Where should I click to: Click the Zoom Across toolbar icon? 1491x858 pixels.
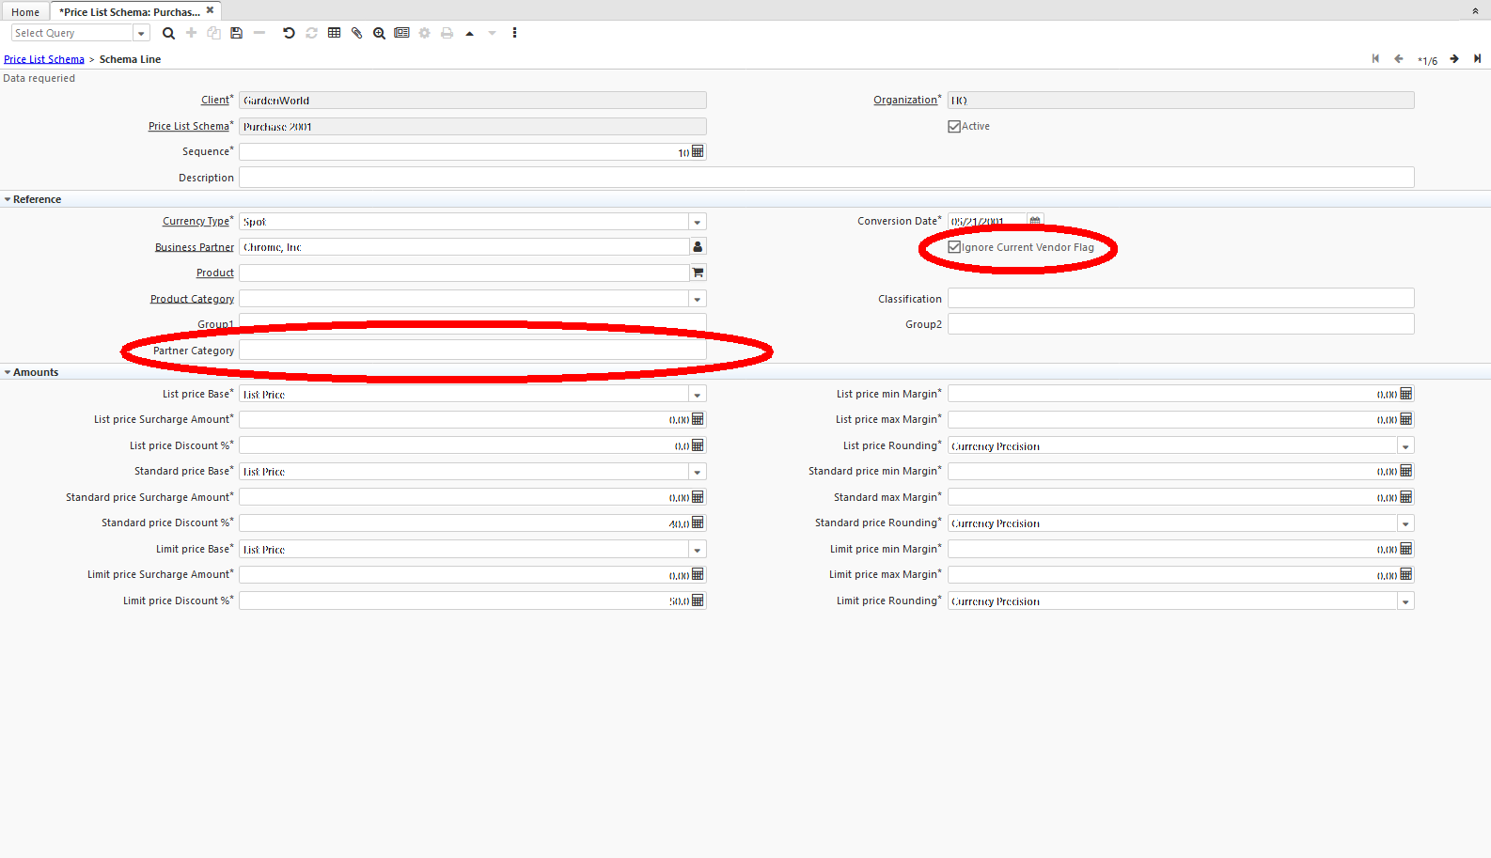[x=379, y=33]
